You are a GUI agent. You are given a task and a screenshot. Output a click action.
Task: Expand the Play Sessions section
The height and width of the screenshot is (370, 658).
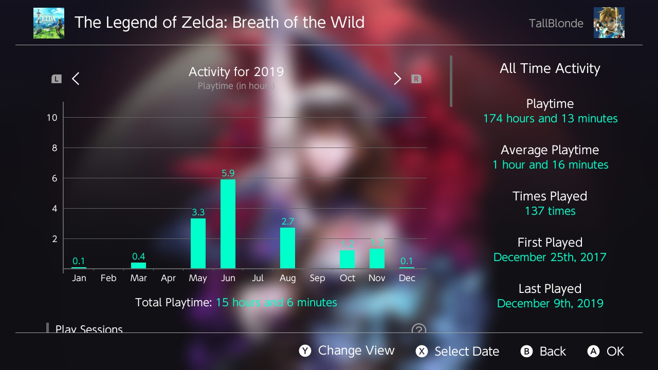click(89, 329)
